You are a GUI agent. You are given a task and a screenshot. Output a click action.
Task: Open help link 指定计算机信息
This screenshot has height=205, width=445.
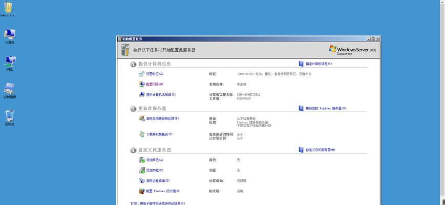319,64
